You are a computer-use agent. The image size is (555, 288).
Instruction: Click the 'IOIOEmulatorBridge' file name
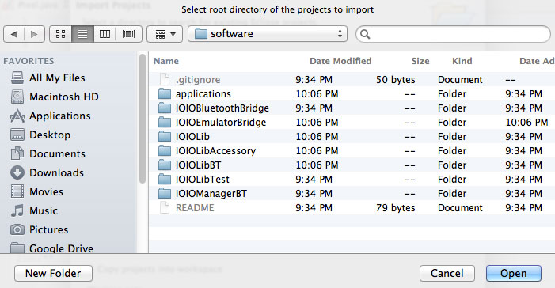coord(221,123)
